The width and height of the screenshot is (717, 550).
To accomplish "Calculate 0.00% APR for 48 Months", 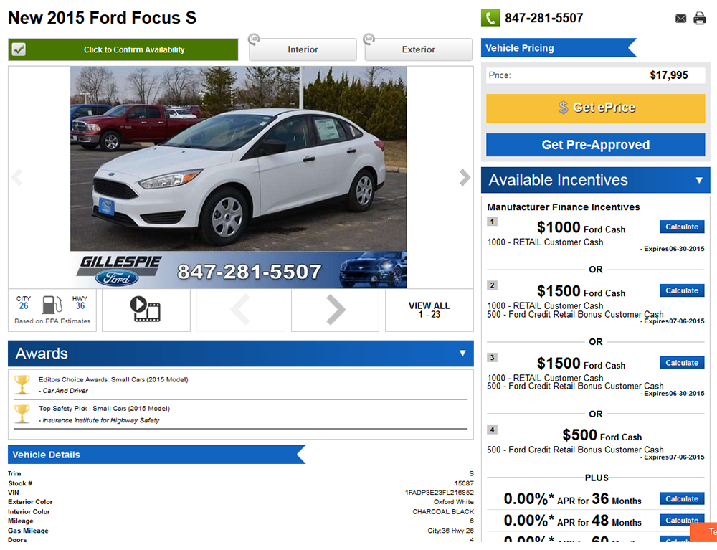I will (682, 521).
